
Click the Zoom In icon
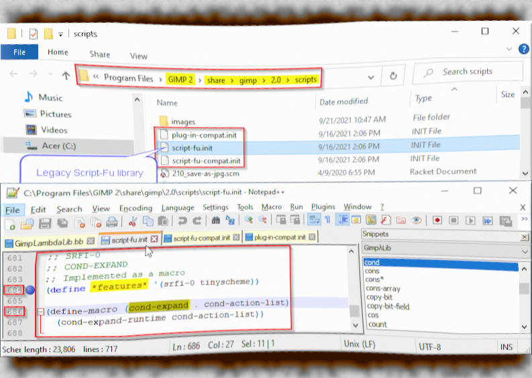pyautogui.click(x=249, y=220)
